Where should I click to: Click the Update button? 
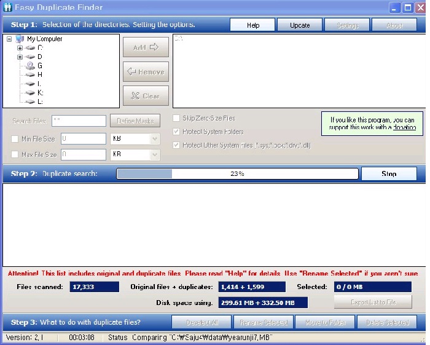pyautogui.click(x=300, y=25)
